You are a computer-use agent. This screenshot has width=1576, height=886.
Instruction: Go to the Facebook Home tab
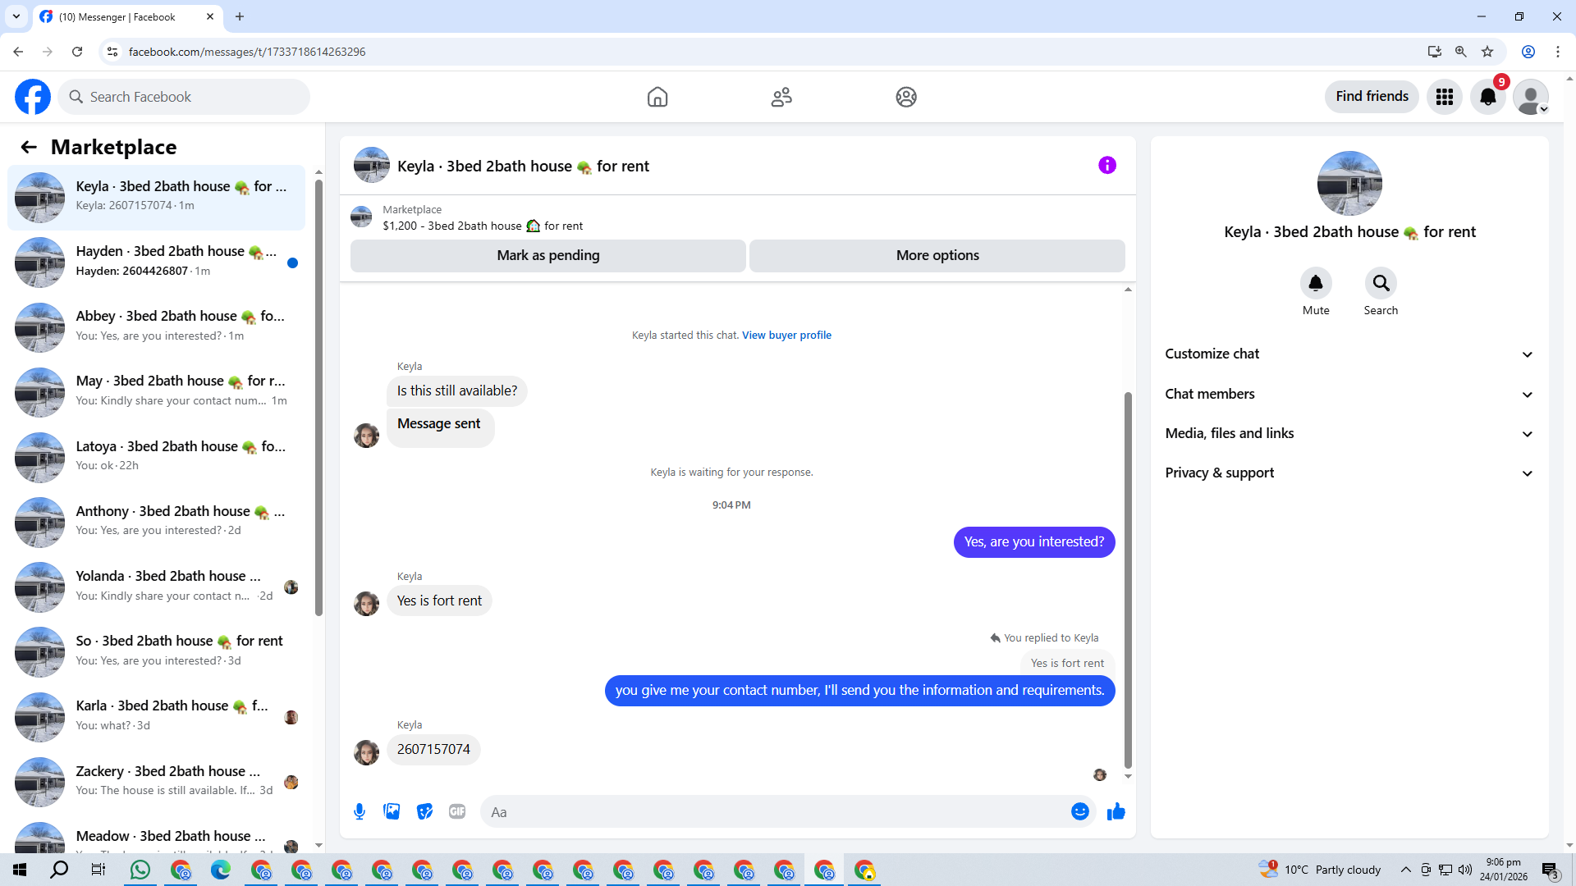tap(657, 97)
